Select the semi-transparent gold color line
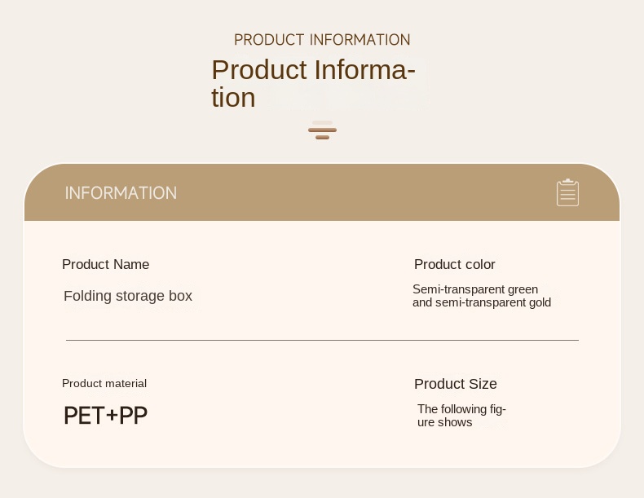The image size is (644, 498). click(482, 302)
